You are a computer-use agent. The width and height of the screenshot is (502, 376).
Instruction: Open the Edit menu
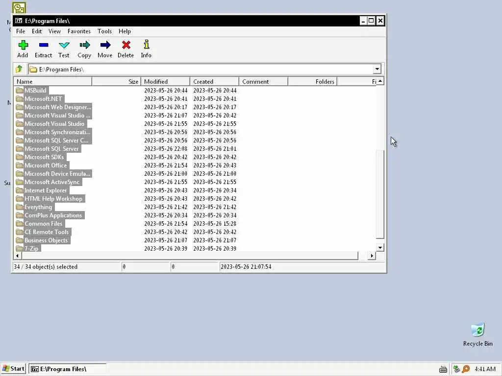click(36, 31)
